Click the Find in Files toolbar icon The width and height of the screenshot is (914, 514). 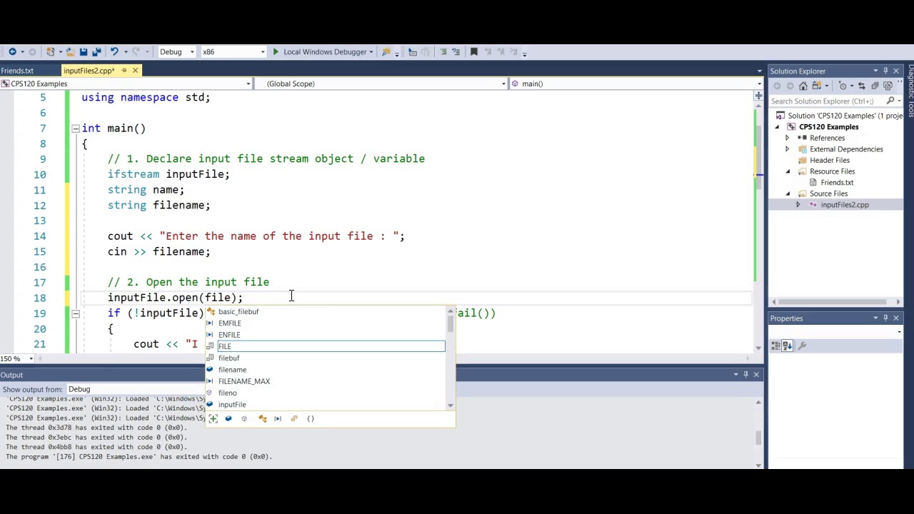pyautogui.click(x=386, y=51)
